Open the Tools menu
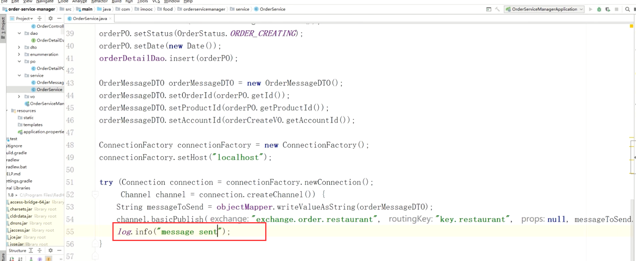This screenshot has width=636, height=261. pos(142,2)
